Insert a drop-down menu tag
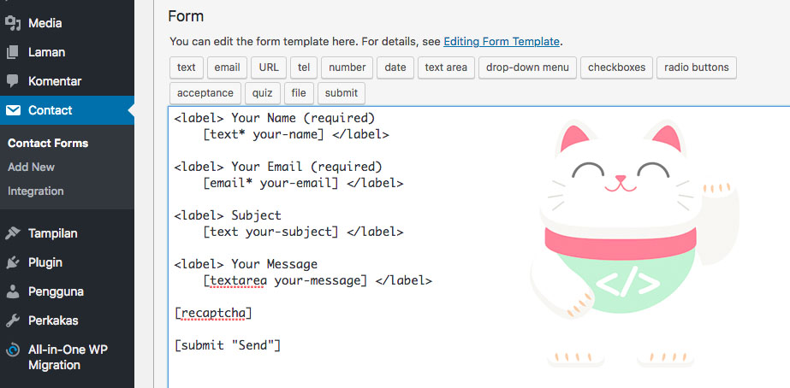 pyautogui.click(x=527, y=68)
